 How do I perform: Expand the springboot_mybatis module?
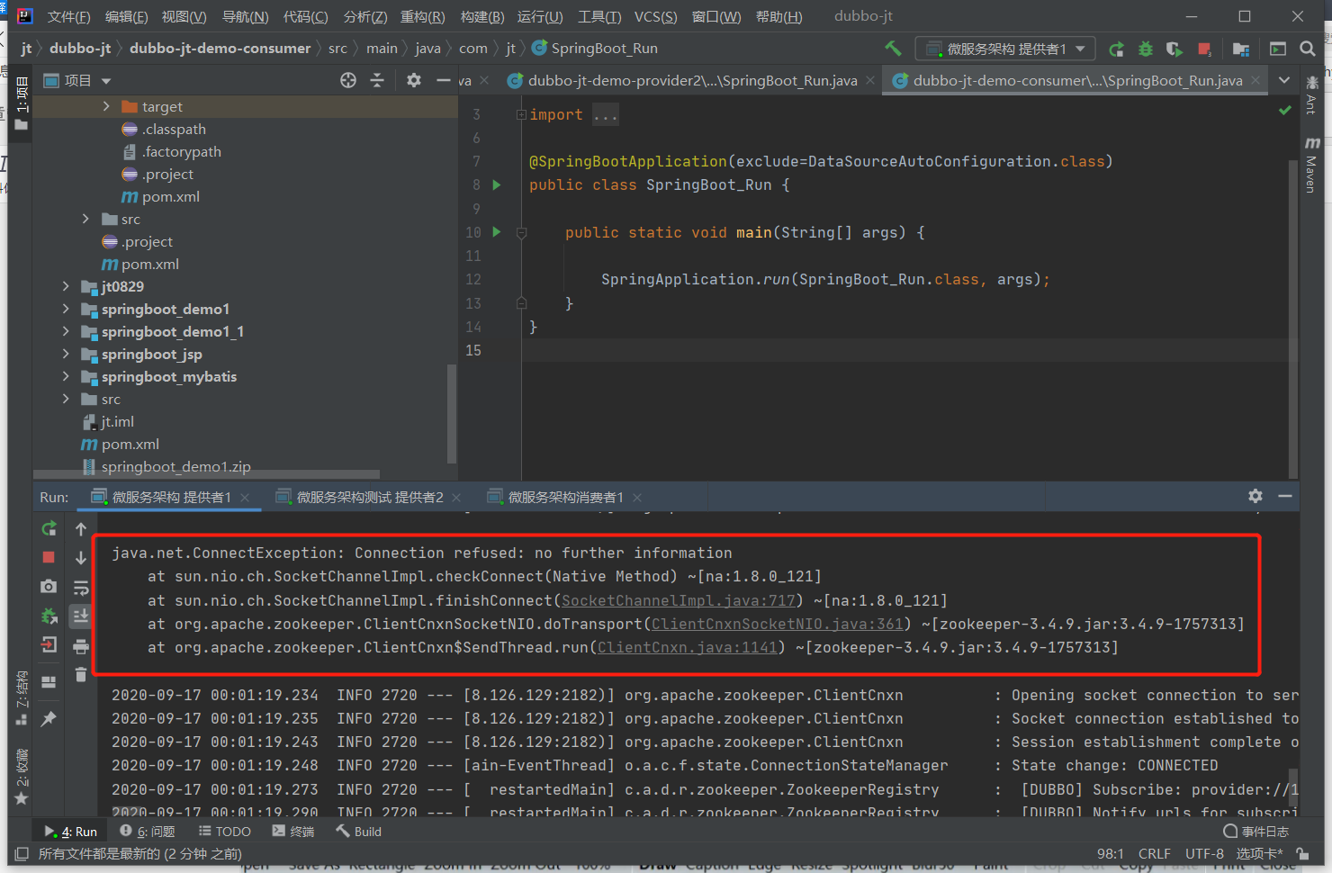(x=66, y=376)
